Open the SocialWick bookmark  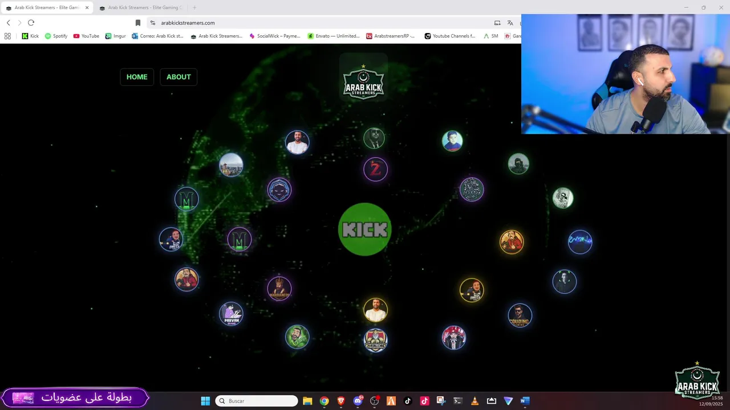(x=274, y=36)
